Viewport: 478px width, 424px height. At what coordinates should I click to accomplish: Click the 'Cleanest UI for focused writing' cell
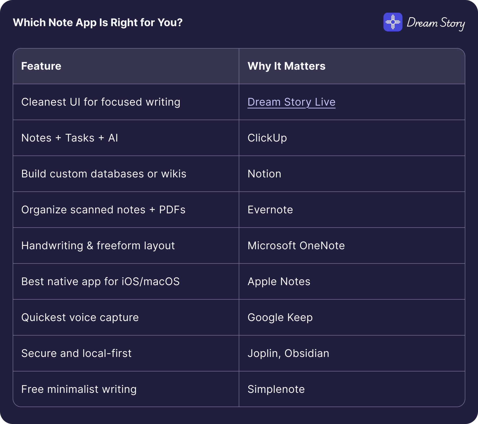click(x=126, y=102)
